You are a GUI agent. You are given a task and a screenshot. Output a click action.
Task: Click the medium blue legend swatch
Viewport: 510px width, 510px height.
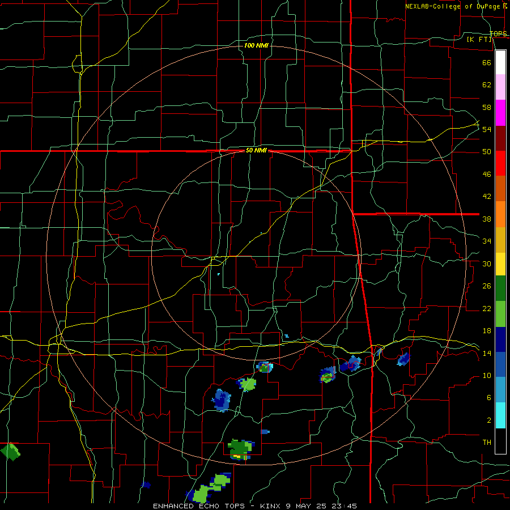(500, 364)
